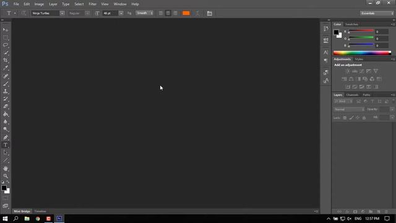Open the Type menu
396x223 pixels.
pyautogui.click(x=66, y=4)
